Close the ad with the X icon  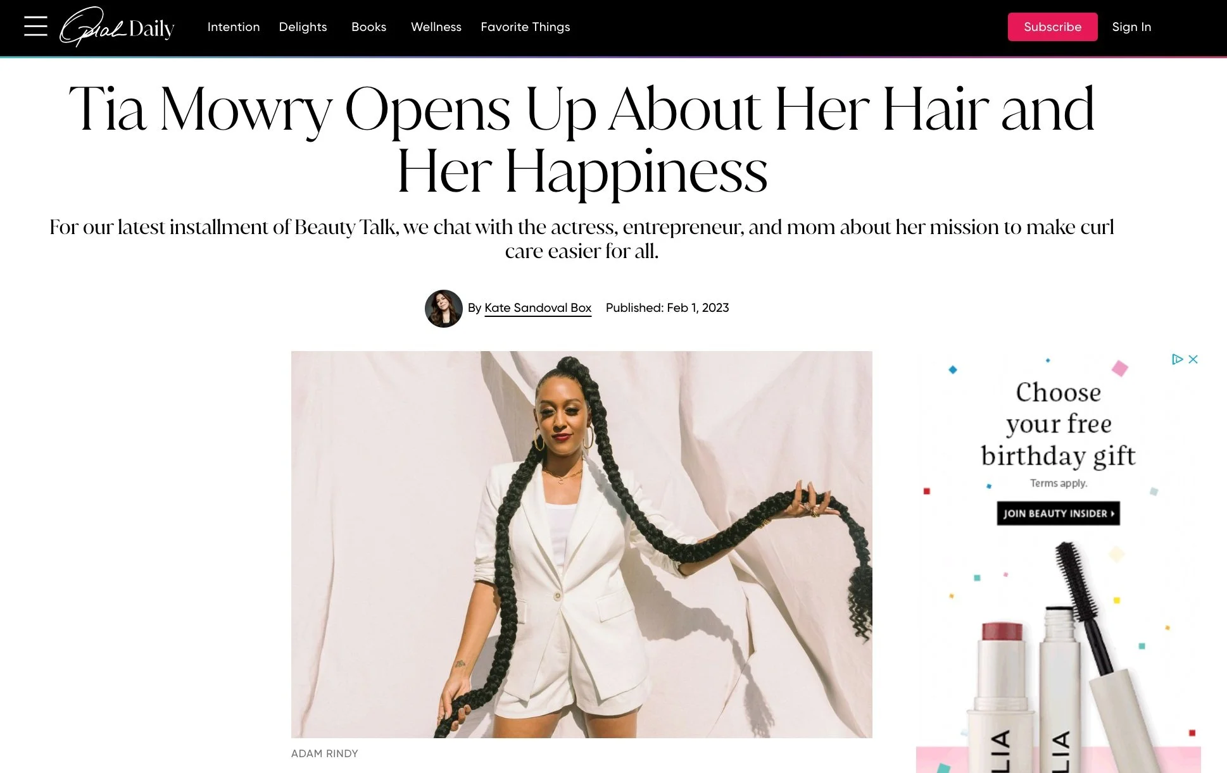click(1193, 359)
